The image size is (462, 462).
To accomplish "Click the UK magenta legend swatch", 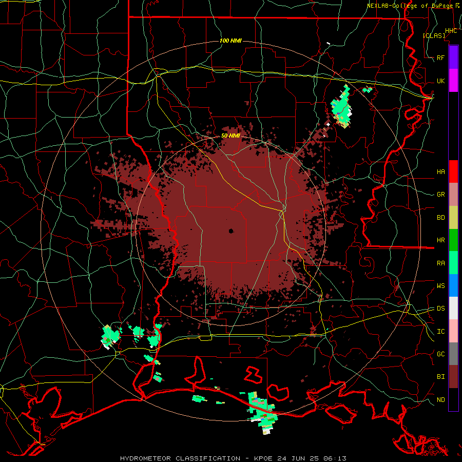I will [453, 81].
